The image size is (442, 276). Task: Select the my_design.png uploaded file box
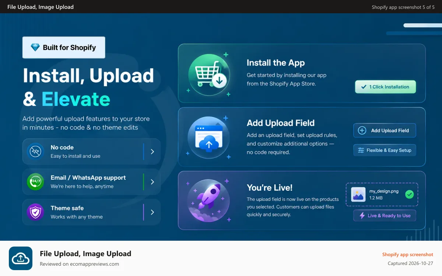[382, 194]
